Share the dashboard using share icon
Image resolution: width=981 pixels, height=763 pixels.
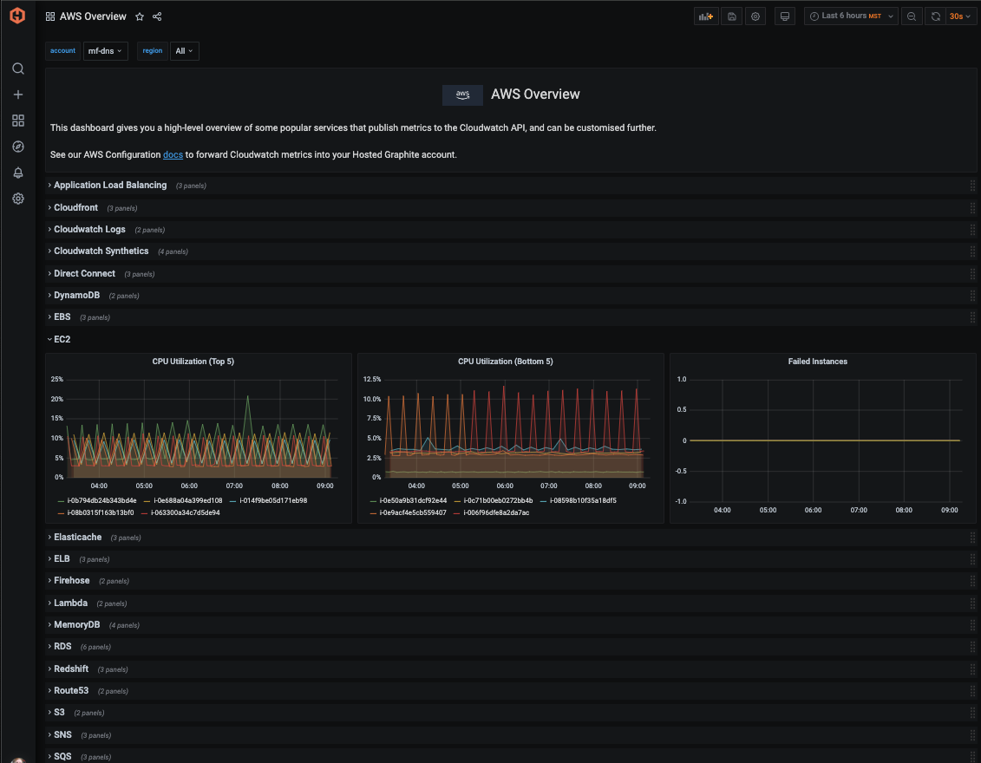click(157, 16)
